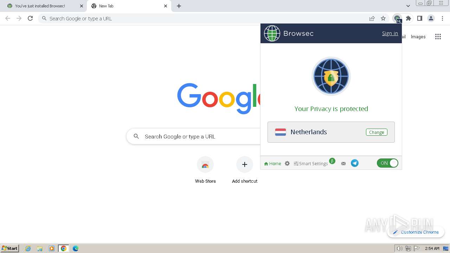Image resolution: width=450 pixels, height=253 pixels.
Task: Open the Windows Start button
Action: [x=10, y=248]
